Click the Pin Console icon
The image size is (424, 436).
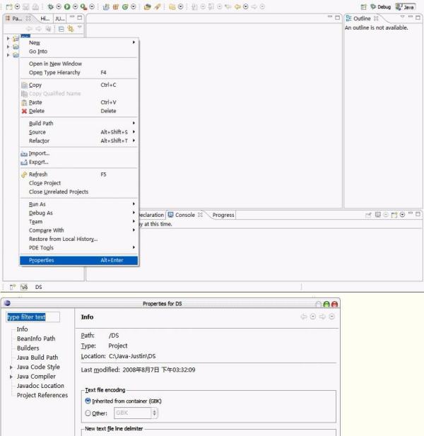click(x=368, y=215)
